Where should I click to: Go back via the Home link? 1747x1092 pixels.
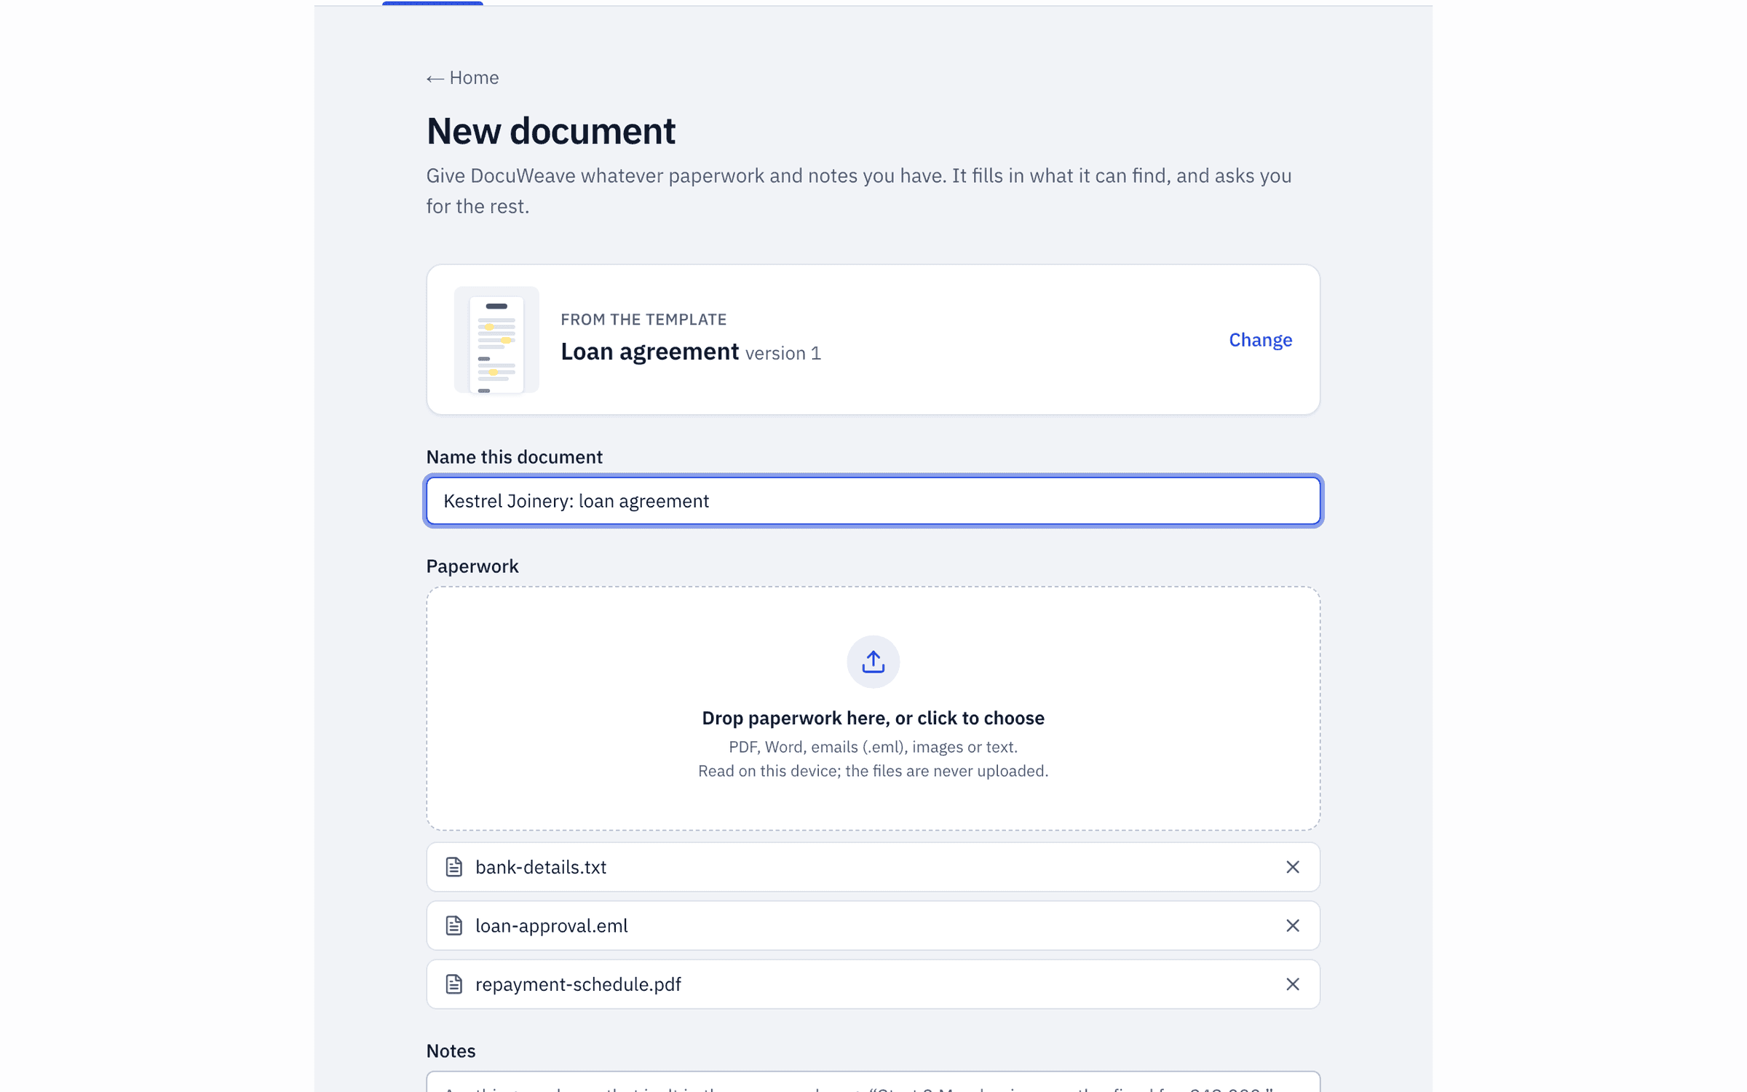pyautogui.click(x=462, y=78)
